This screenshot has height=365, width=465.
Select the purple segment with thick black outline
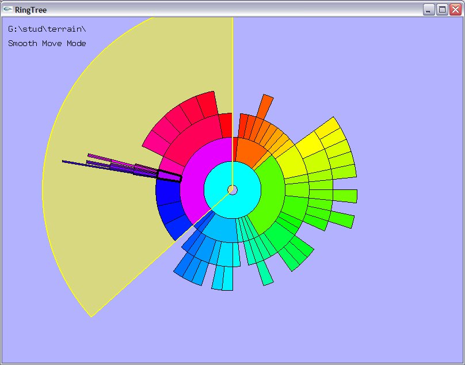point(169,176)
